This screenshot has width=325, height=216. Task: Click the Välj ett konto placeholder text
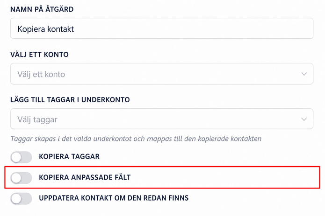pyautogui.click(x=41, y=75)
